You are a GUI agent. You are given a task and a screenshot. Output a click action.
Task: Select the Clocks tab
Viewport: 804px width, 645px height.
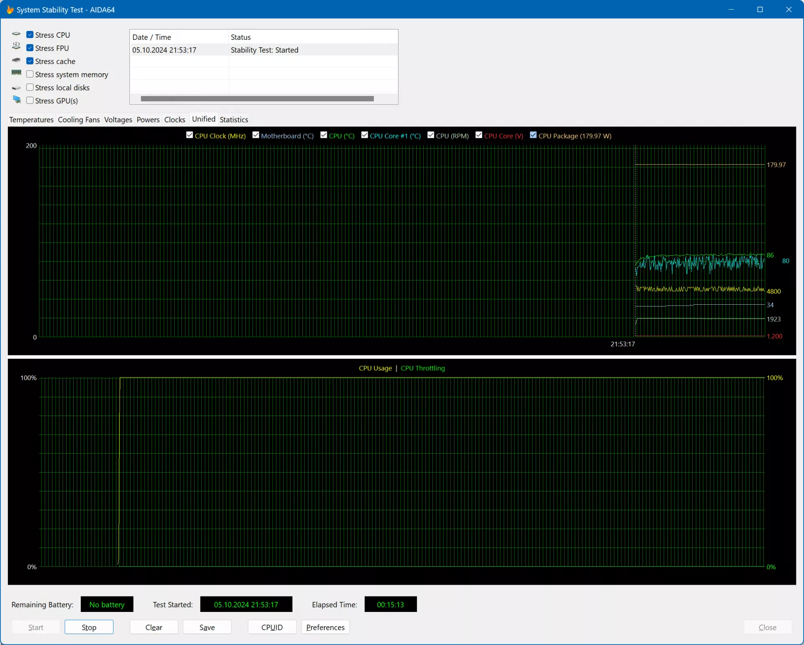click(175, 120)
